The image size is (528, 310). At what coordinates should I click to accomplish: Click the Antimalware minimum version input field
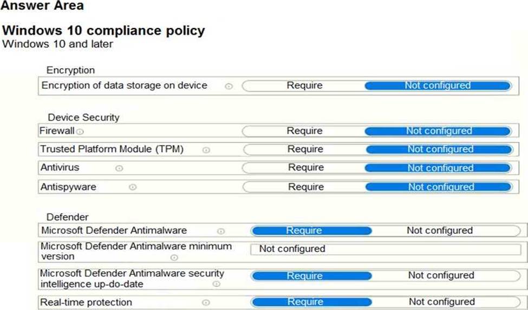[x=384, y=249]
